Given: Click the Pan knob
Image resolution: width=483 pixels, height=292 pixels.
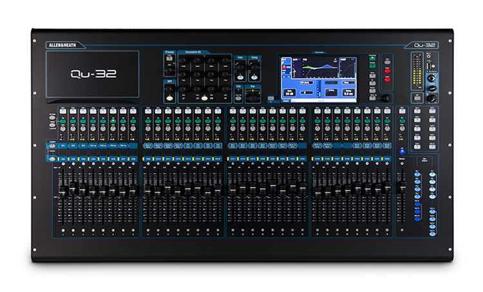Looking at the screenshot, I should pos(252,98).
